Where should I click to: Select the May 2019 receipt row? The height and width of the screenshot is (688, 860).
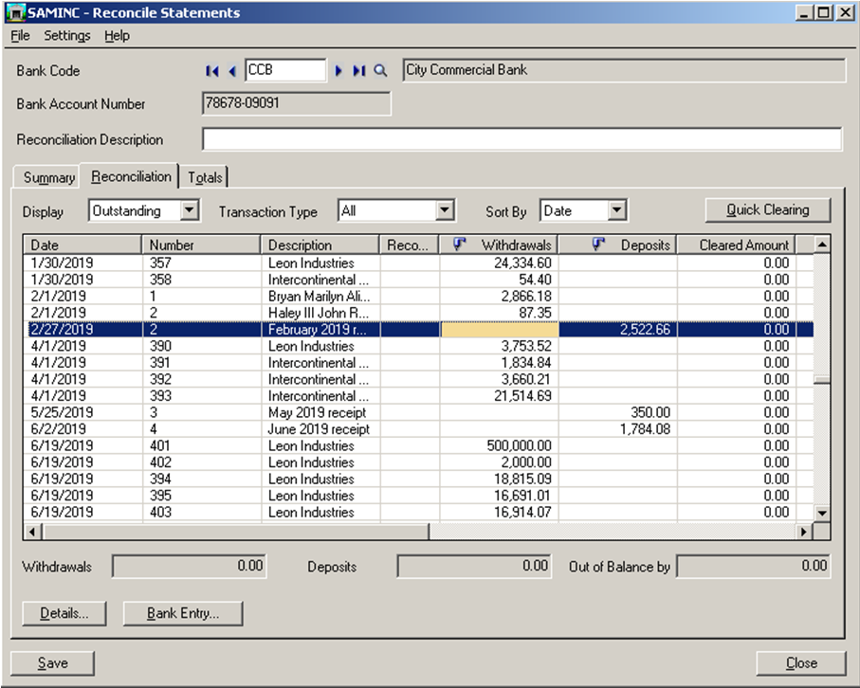[x=419, y=412]
